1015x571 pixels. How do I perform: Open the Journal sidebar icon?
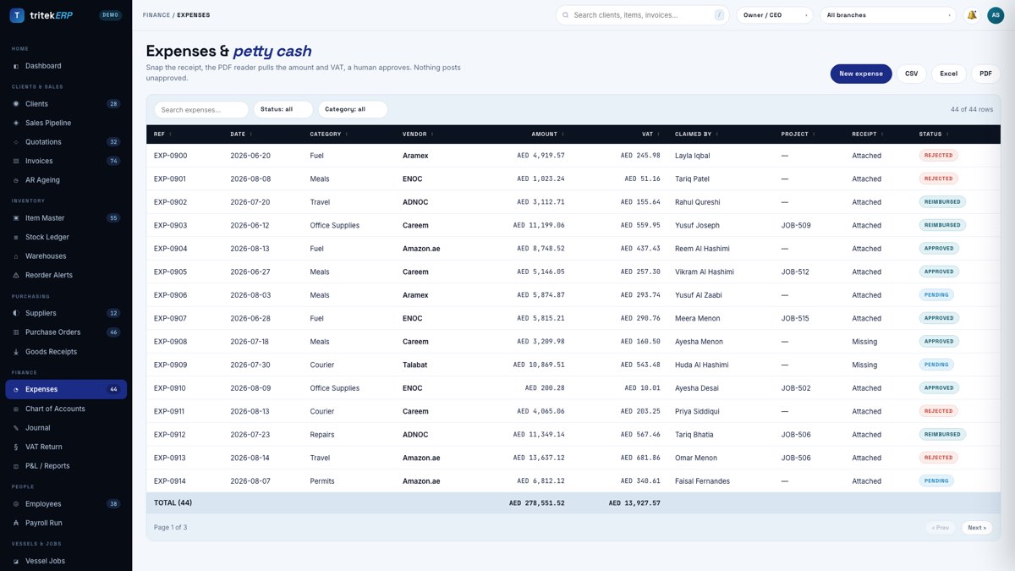16,428
